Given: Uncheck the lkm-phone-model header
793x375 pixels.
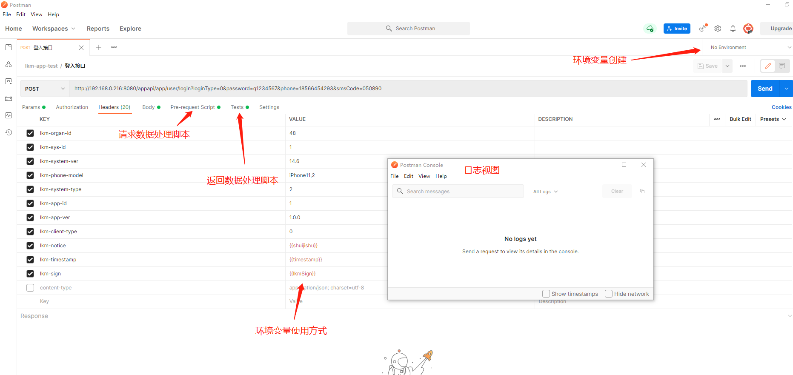Looking at the screenshot, I should point(30,175).
